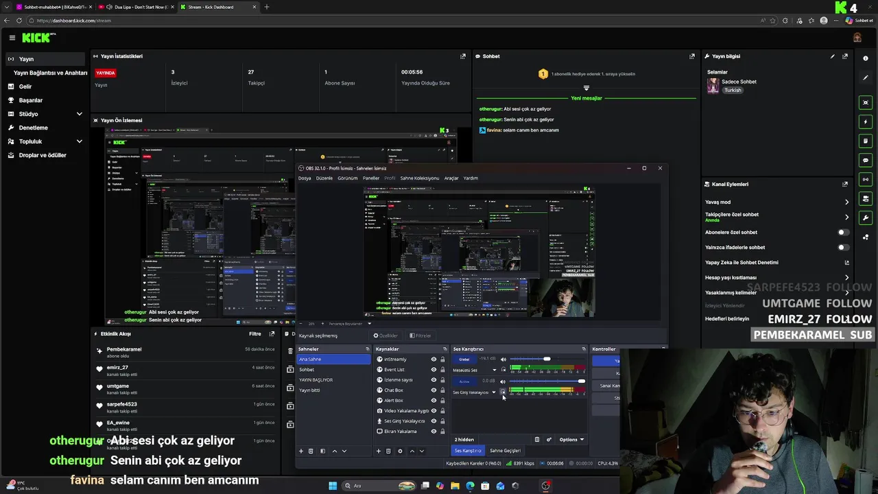Edit stream info with Yayın bilgisi pencil
The width and height of the screenshot is (878, 494).
point(833,56)
